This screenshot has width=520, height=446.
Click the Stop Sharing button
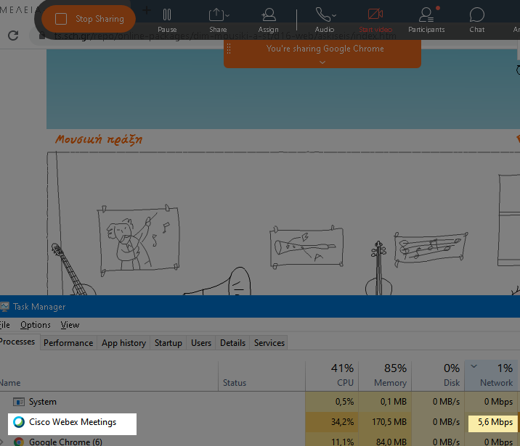[x=89, y=19]
